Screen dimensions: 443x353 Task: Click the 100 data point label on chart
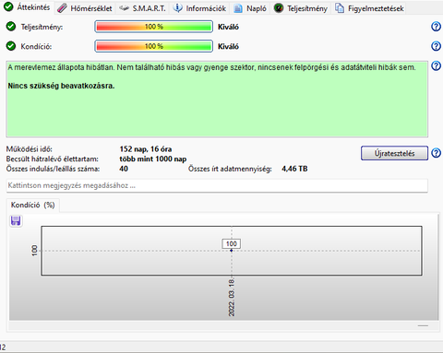coord(232,243)
